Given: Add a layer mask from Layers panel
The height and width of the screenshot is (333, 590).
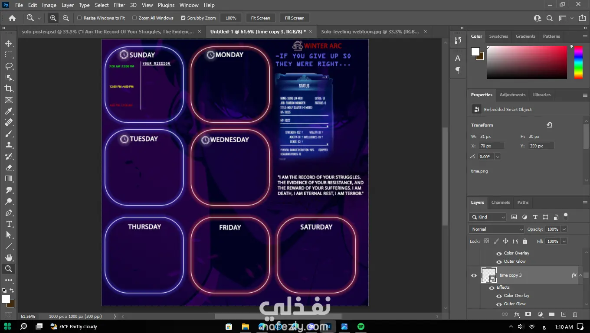Looking at the screenshot, I should pos(528,314).
